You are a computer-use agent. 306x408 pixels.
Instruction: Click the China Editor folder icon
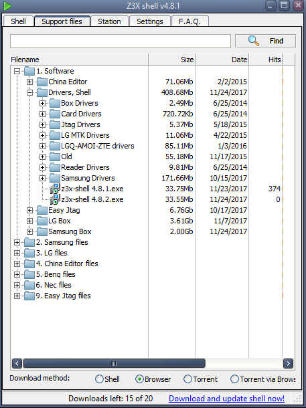click(42, 82)
